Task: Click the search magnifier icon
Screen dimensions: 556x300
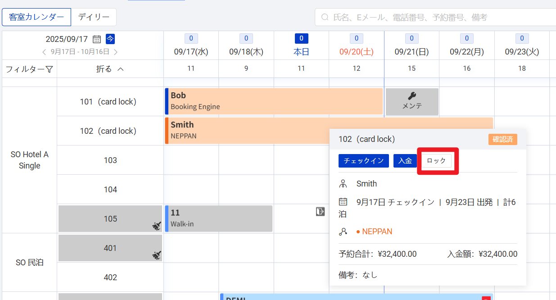Action: [325, 18]
